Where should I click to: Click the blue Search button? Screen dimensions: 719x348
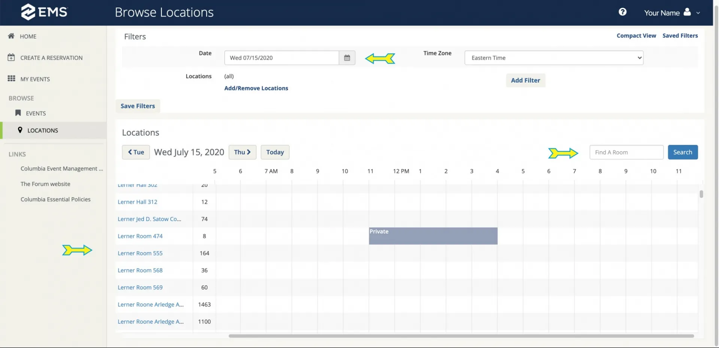(683, 152)
